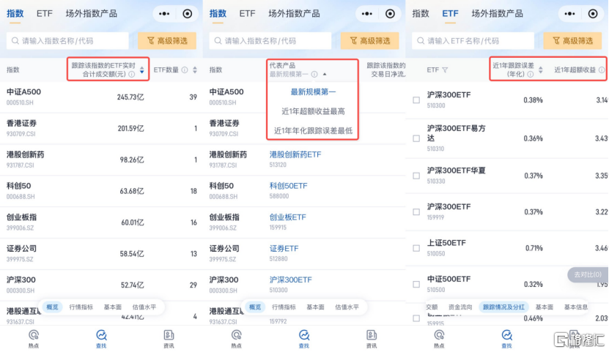609x352 pixels.
Task: Click info icon beside 近1年跟踪误差(年化) header
Action: pos(530,74)
